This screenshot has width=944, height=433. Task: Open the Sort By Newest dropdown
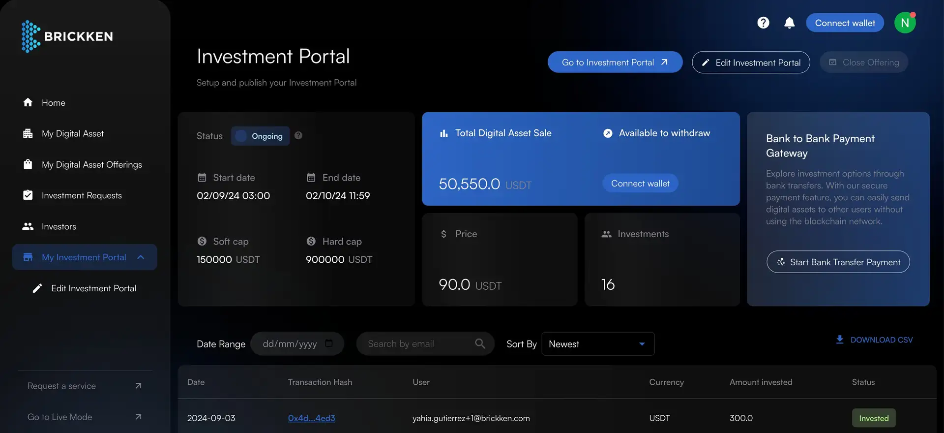tap(598, 343)
